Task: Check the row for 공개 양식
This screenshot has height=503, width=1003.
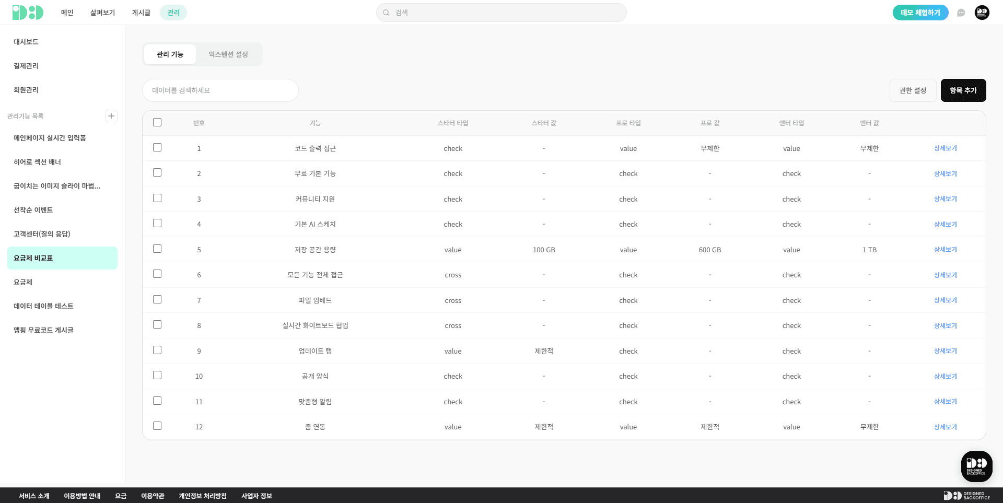Action: pyautogui.click(x=157, y=375)
